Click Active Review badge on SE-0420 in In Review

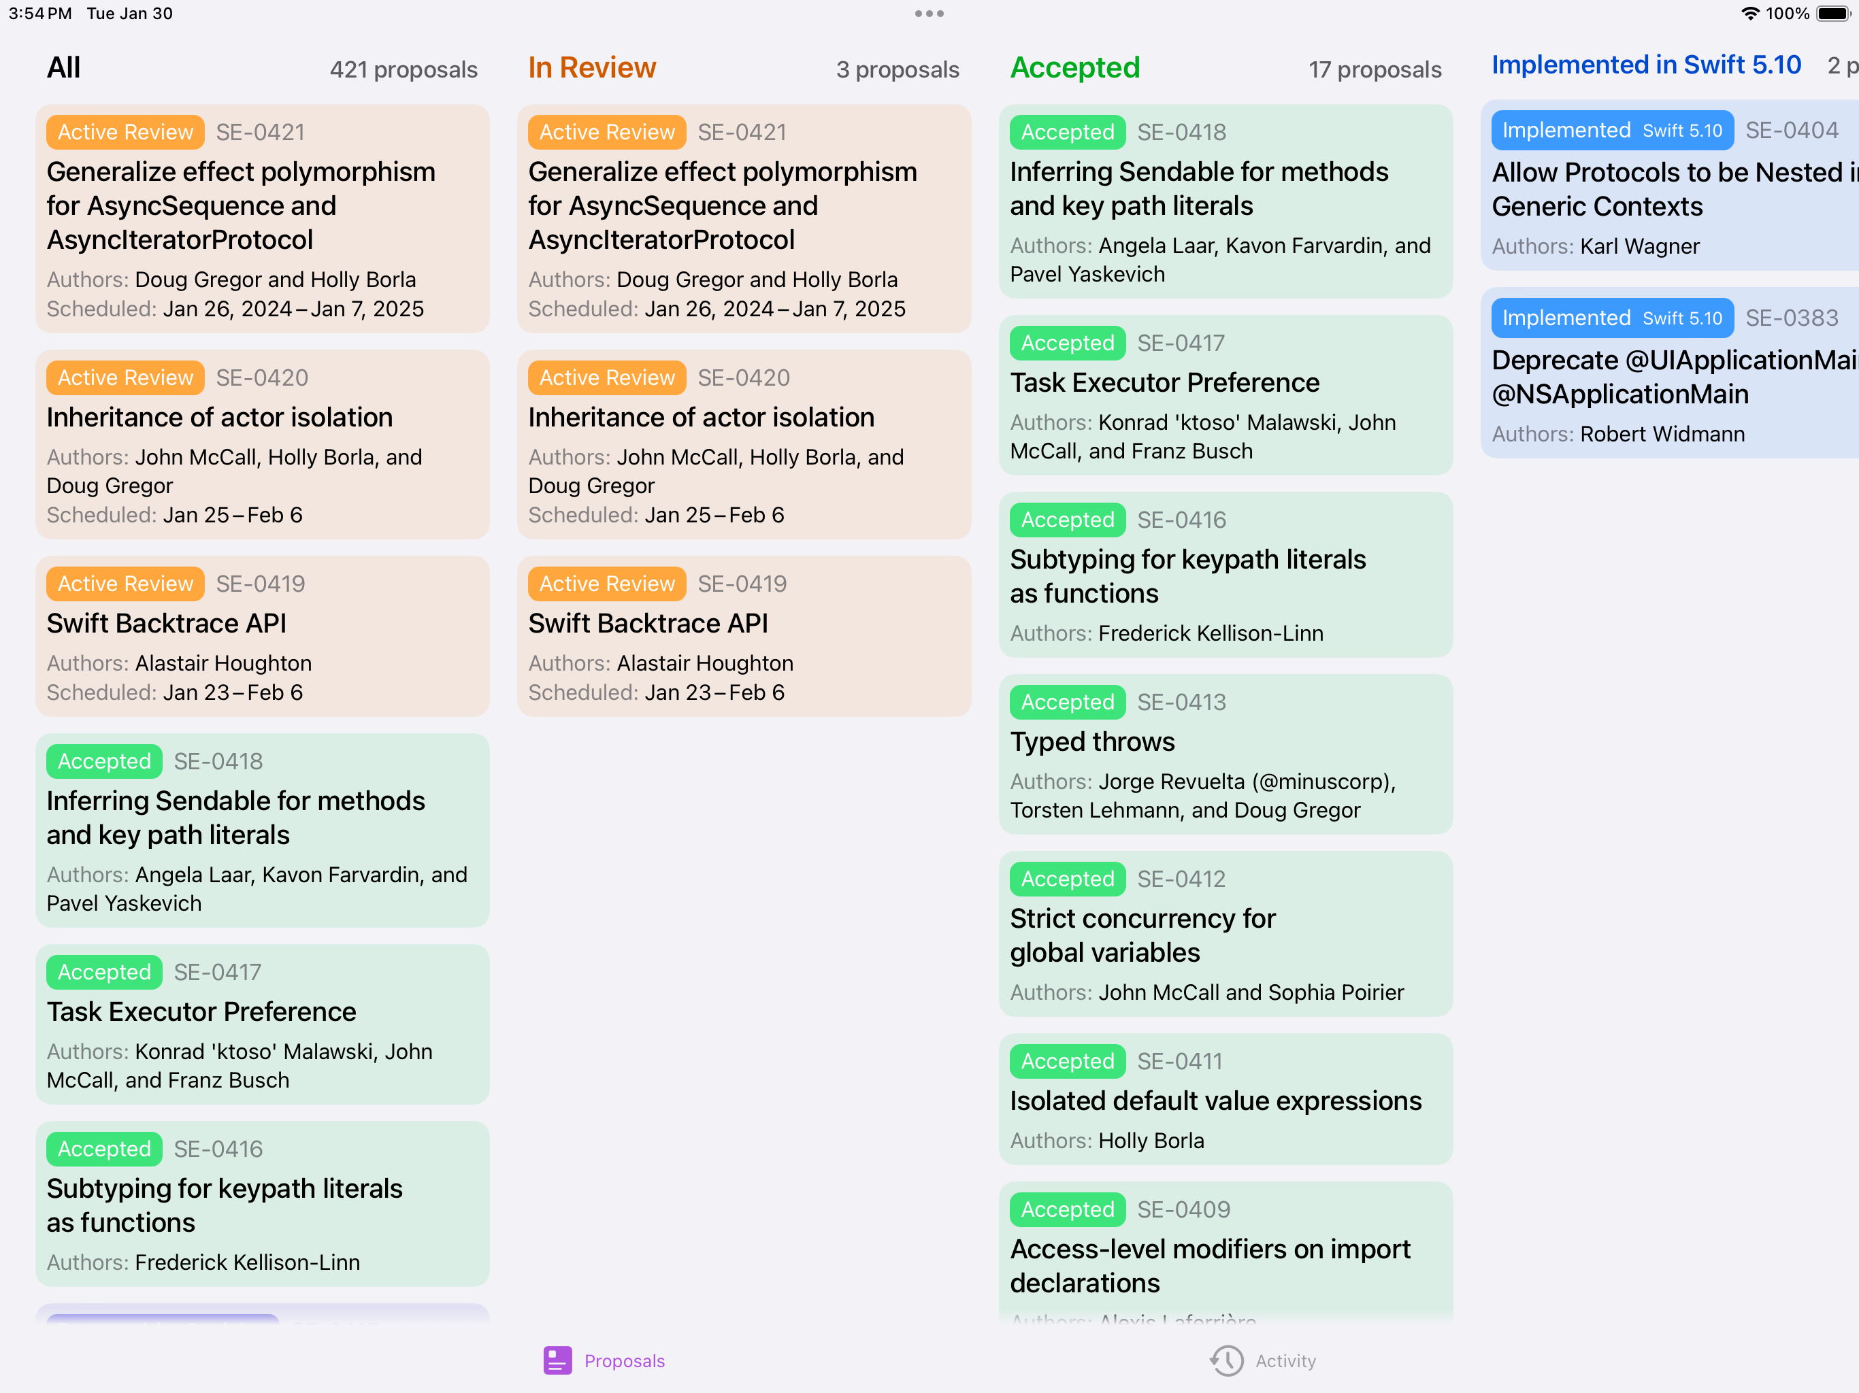(607, 377)
